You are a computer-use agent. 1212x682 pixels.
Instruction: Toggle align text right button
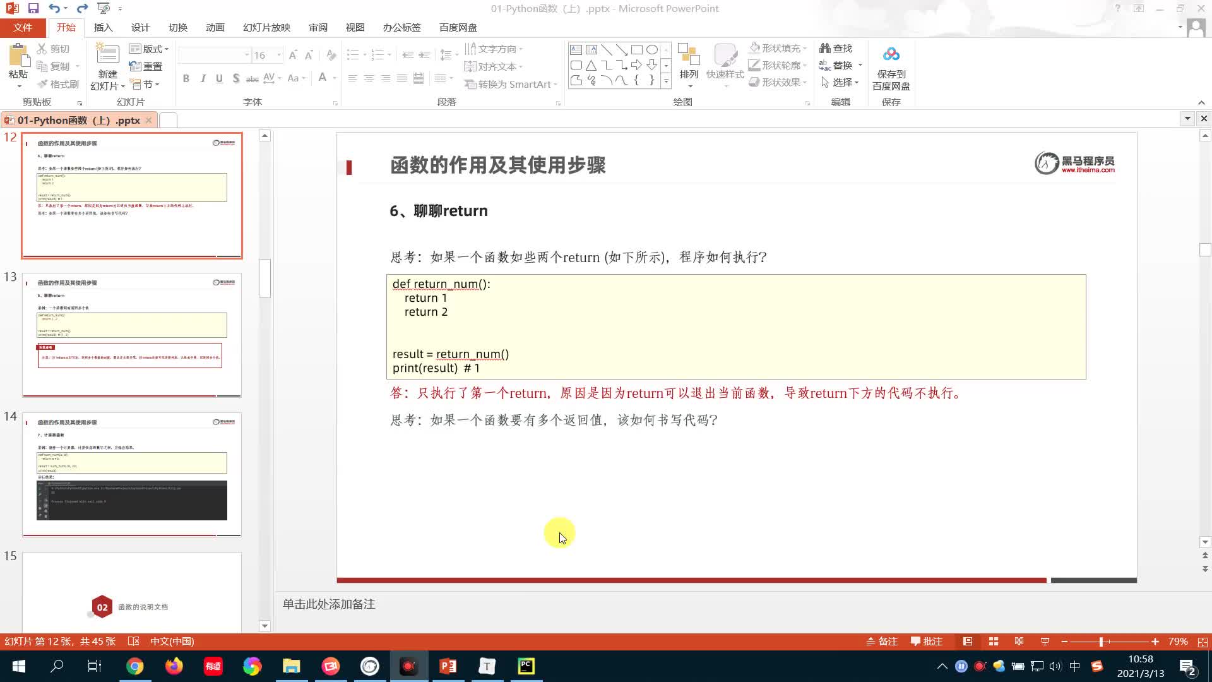pos(385,78)
